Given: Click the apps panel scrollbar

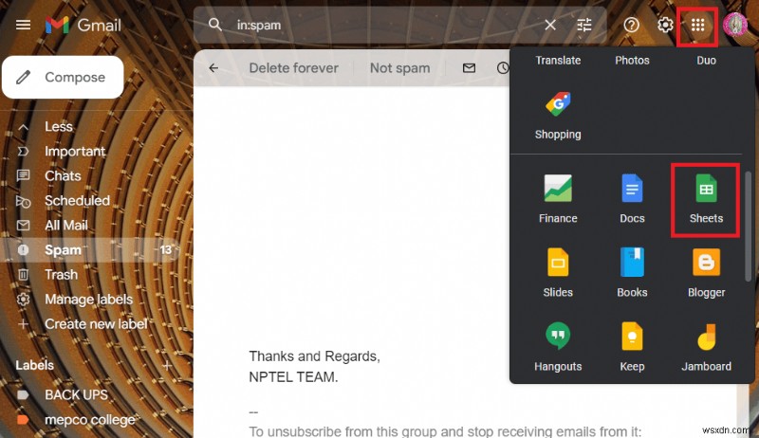Looking at the screenshot, I should (x=748, y=226).
